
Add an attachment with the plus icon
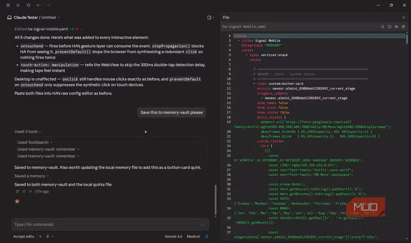(40, 236)
